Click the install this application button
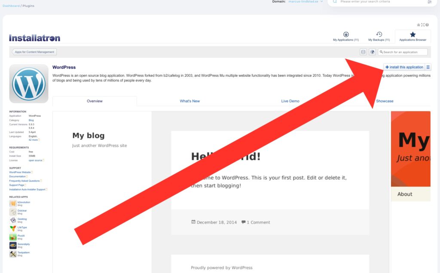The height and width of the screenshot is (273, 440). [404, 67]
